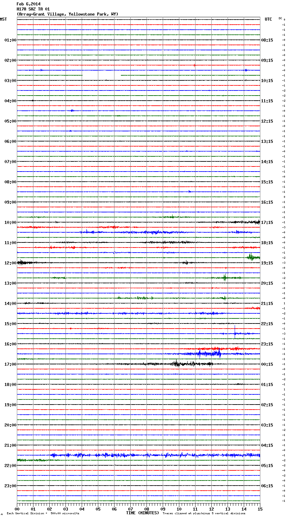Click the 21:15 UTC time label
Viewport: 287px width, 518px height.
(267, 304)
